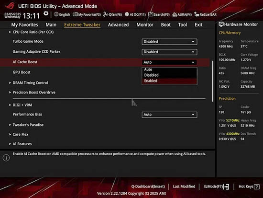Open the Boot tab
Screen dimensions: 263x198
166,25
